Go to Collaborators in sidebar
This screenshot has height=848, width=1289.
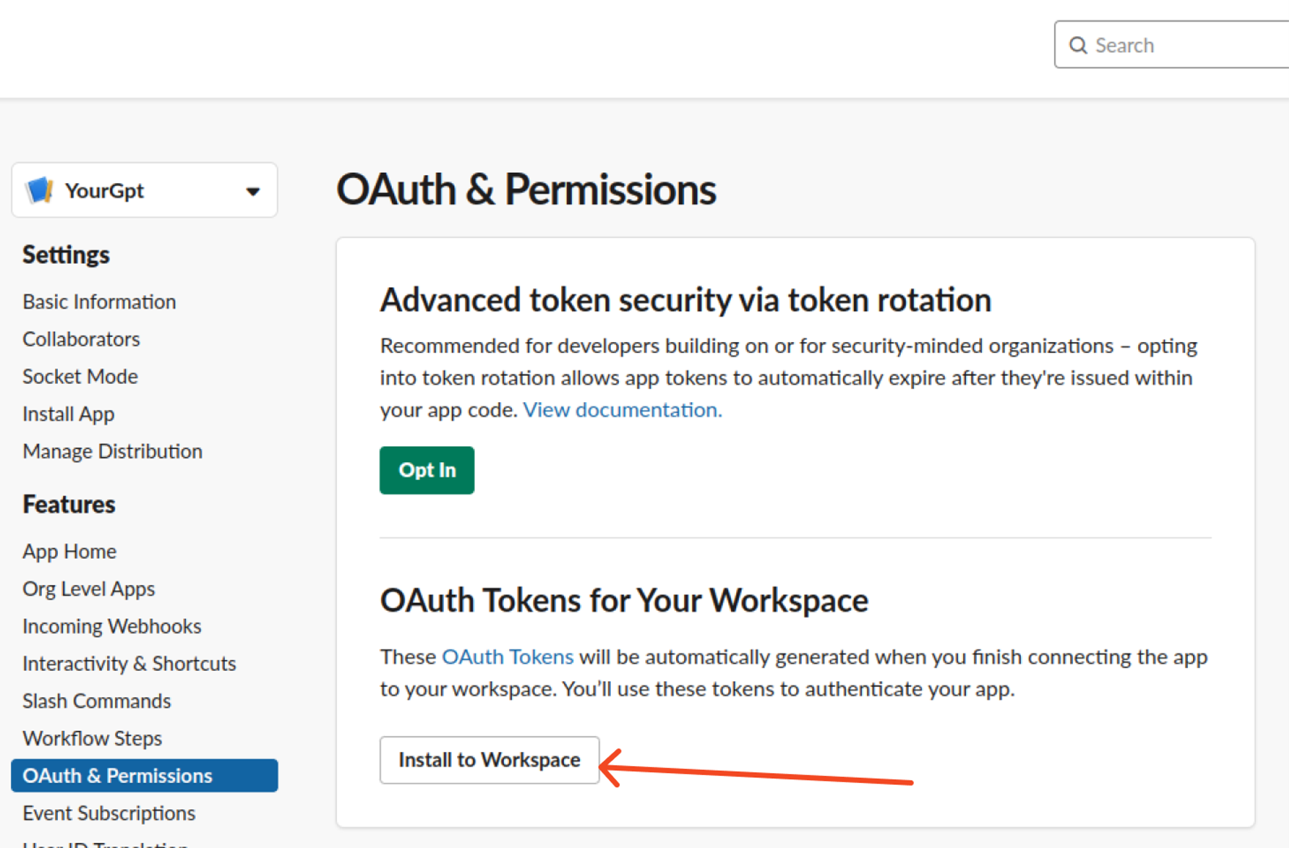coord(81,339)
